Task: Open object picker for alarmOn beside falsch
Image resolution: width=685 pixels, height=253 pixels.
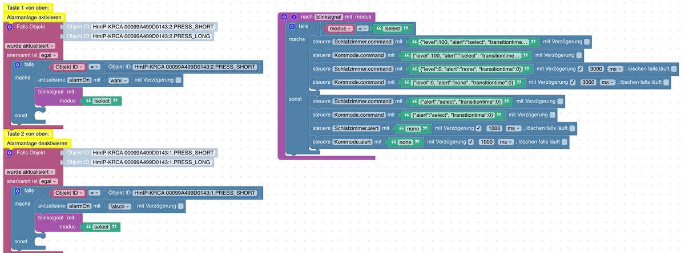Action: coord(79,206)
